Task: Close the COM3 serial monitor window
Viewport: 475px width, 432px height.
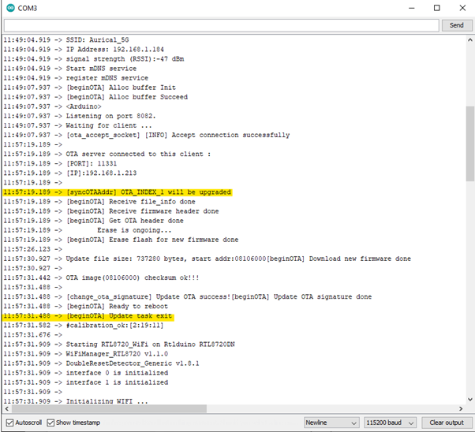Action: [462, 8]
